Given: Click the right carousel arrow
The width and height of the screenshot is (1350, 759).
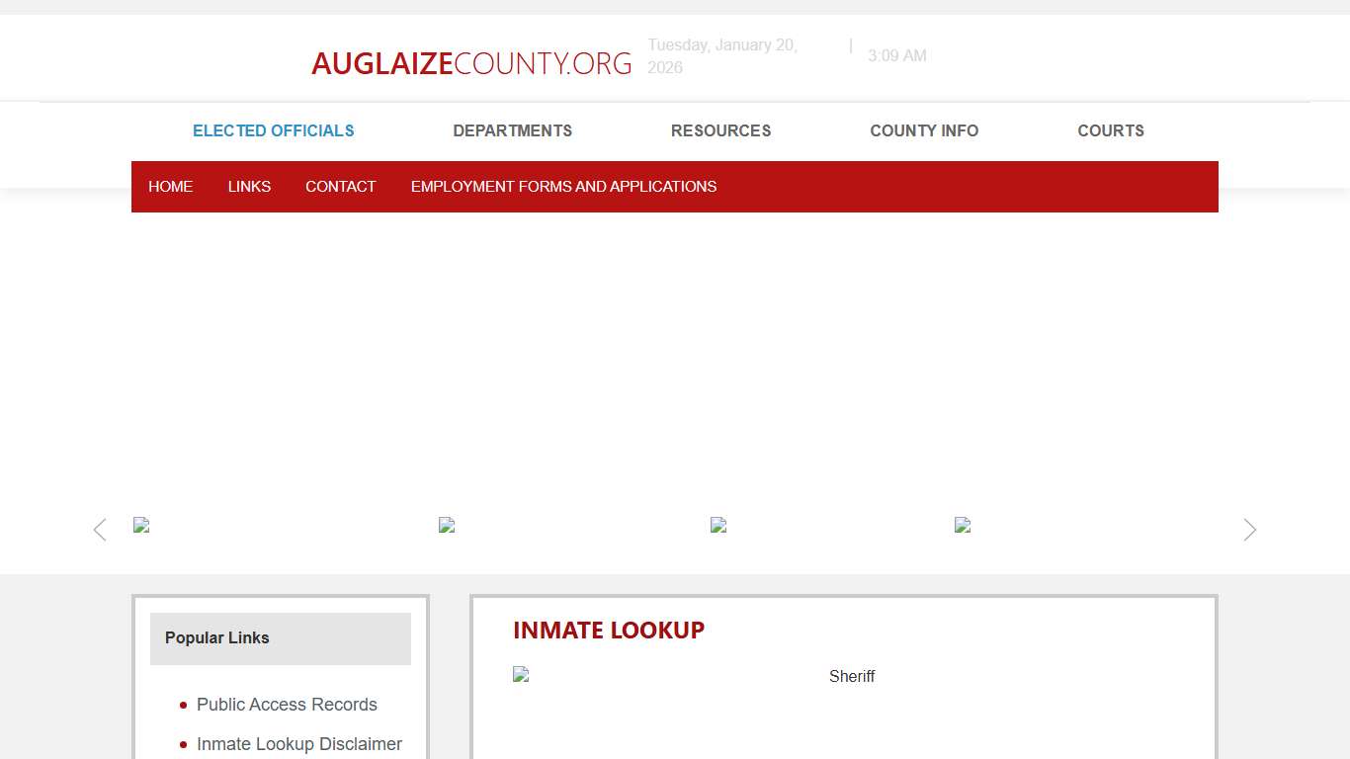Looking at the screenshot, I should (1249, 530).
